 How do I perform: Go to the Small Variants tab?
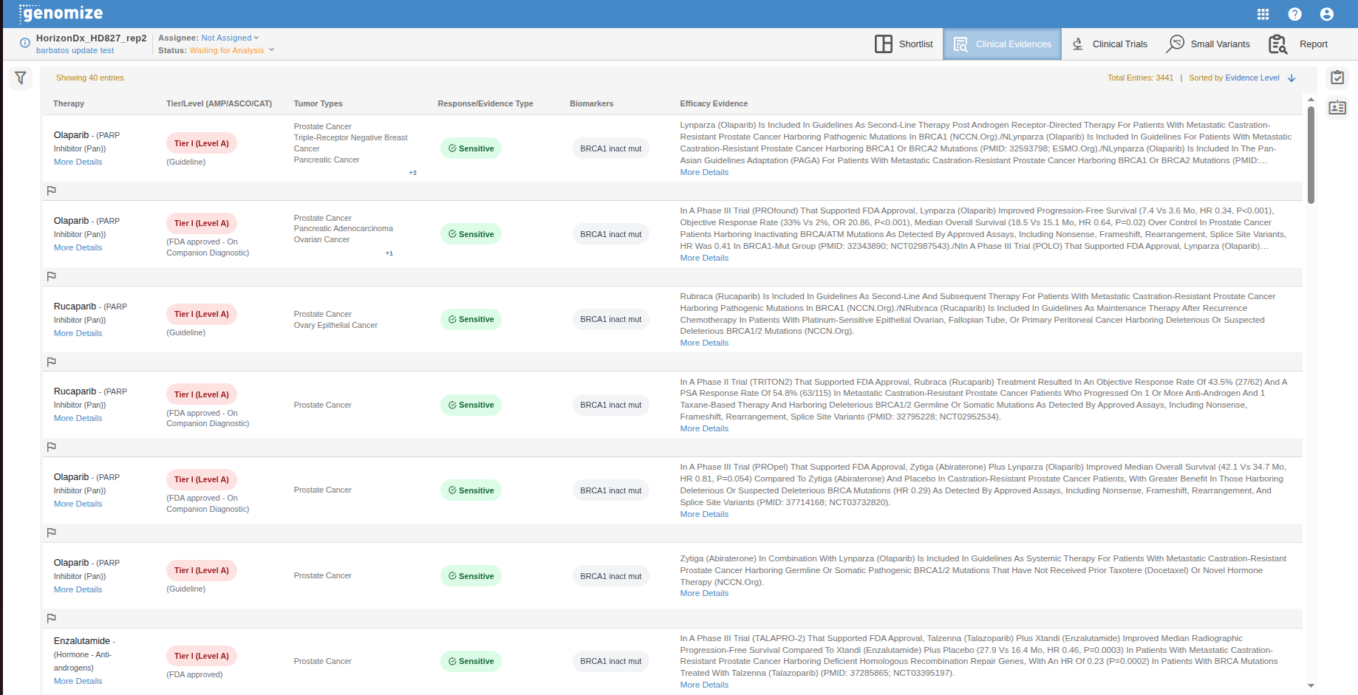click(x=1209, y=44)
